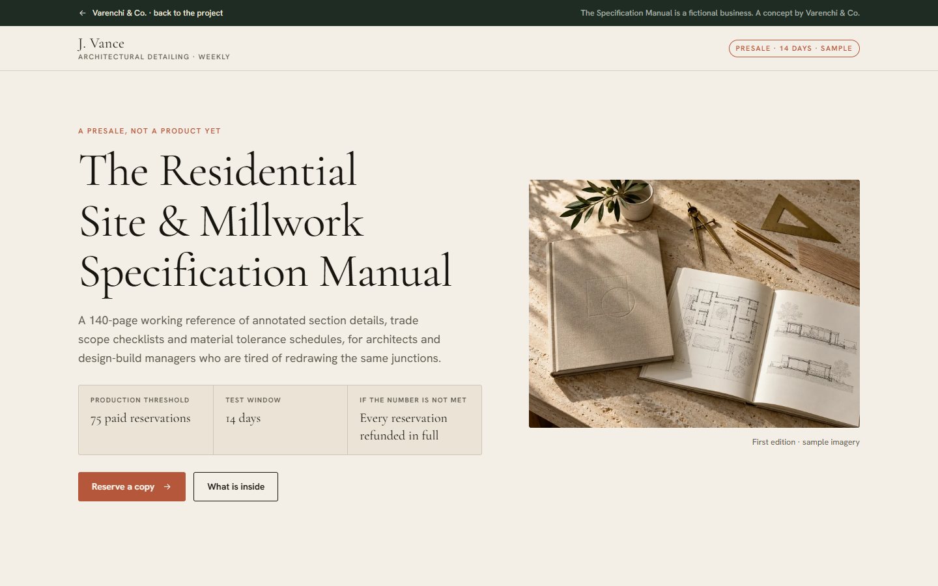Click the 'Production Threshold' label
Image resolution: width=938 pixels, height=586 pixels.
(139, 400)
